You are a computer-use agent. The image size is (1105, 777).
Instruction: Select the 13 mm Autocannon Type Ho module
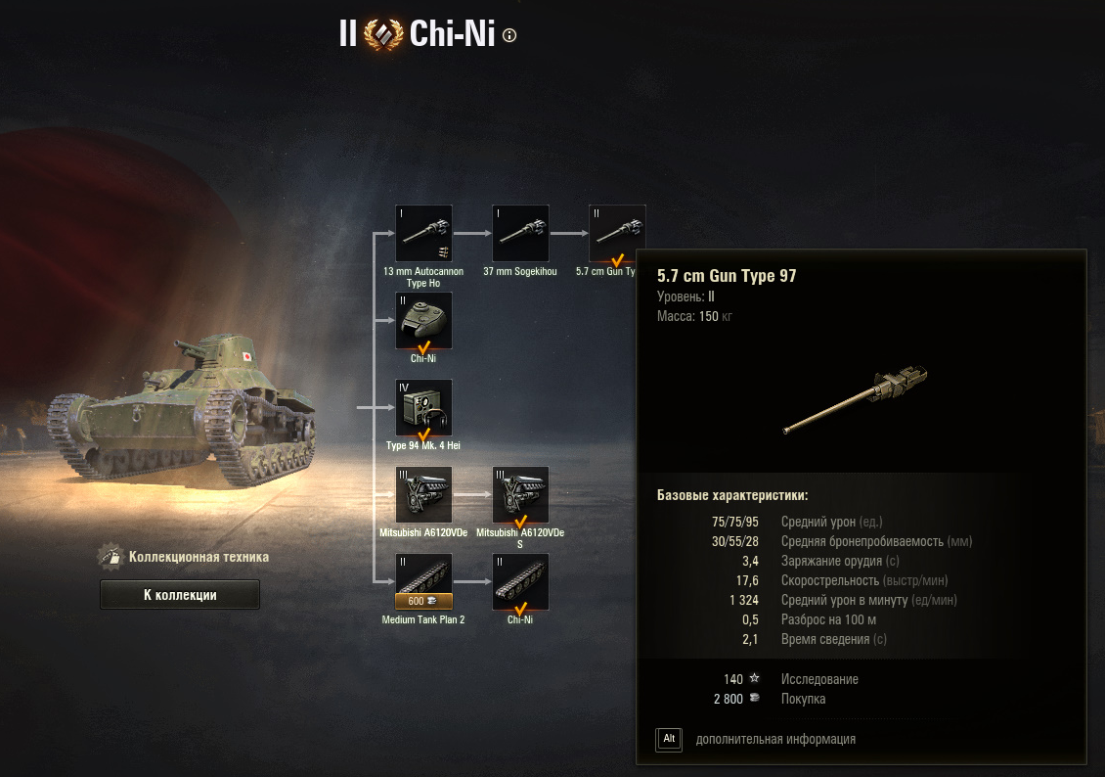click(423, 233)
